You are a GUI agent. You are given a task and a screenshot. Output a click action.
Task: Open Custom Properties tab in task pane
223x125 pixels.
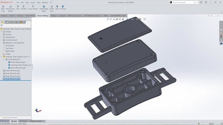tap(221, 40)
